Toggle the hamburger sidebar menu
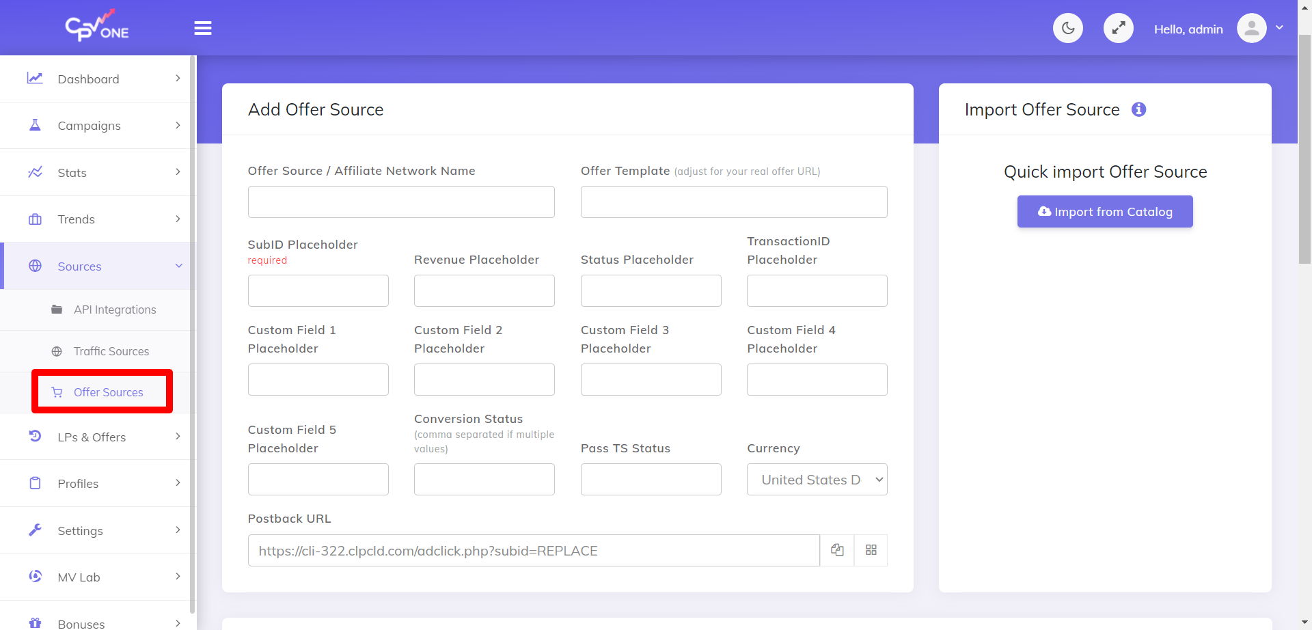Viewport: 1312px width, 630px height. tap(203, 29)
